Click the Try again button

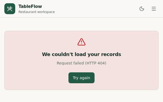[81, 78]
